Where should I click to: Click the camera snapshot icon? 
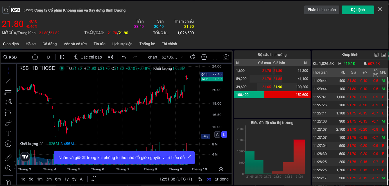pyautogui.click(x=226, y=57)
